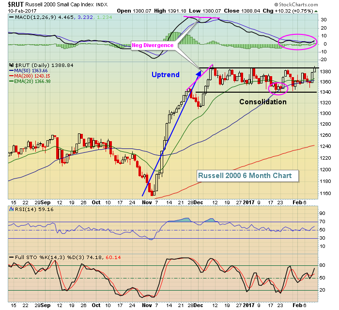The height and width of the screenshot is (310, 339).
Task: Click the blue Uptrend annotation text
Action: point(166,75)
